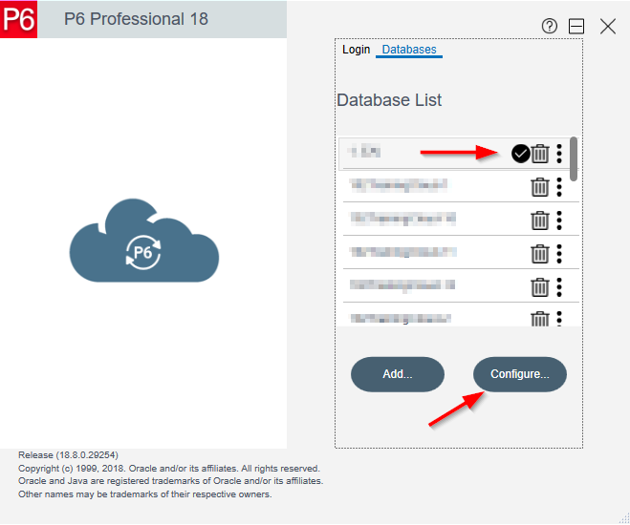Click the Add... button
630x525 pixels.
click(397, 374)
